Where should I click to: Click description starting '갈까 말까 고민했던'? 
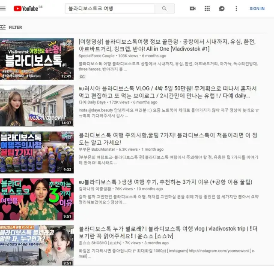[168, 199]
